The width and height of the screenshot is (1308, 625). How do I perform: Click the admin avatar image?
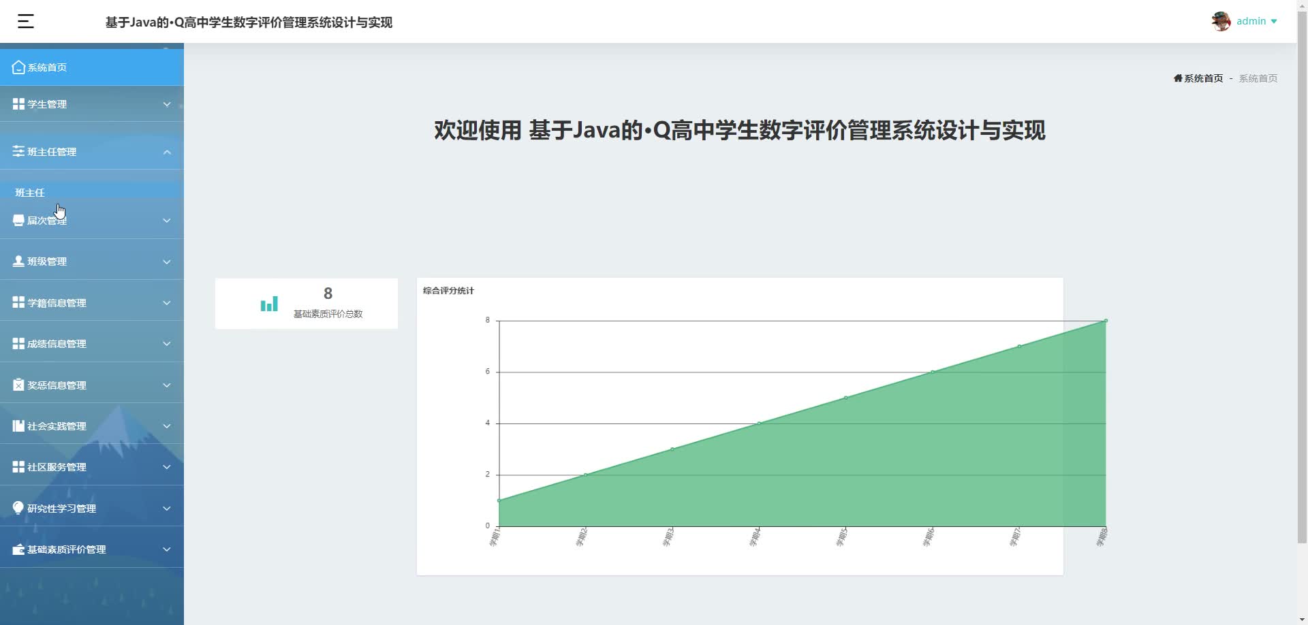[1221, 21]
